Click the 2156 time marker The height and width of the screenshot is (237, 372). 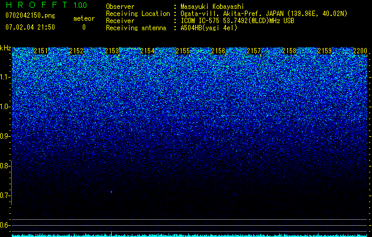tap(218, 51)
